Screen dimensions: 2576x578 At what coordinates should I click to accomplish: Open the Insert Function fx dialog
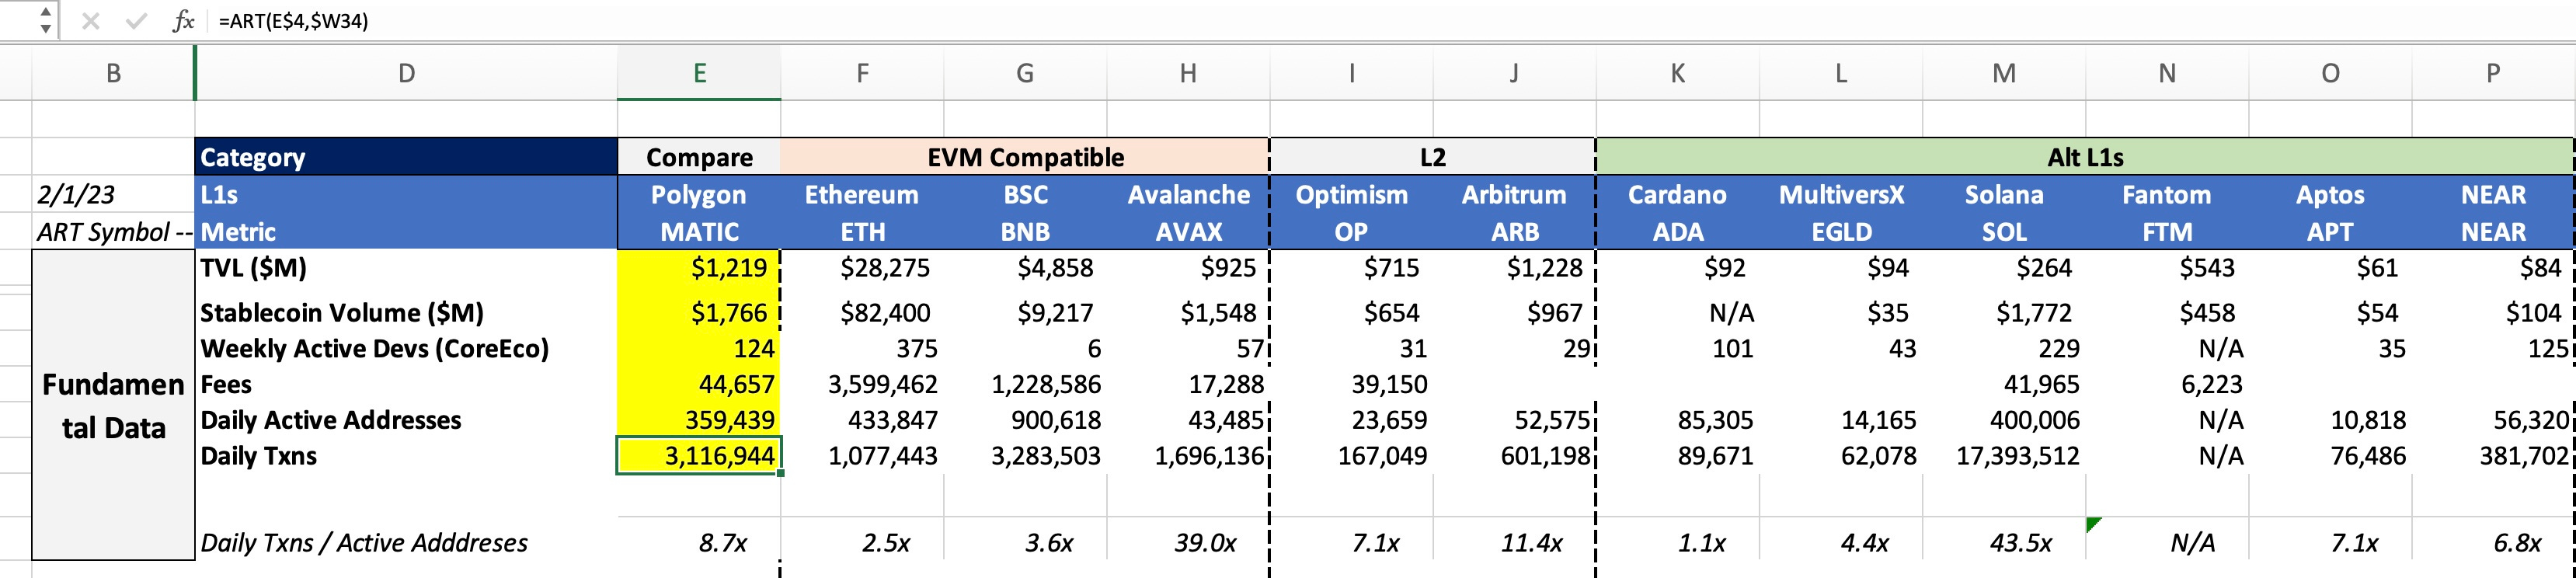(183, 21)
